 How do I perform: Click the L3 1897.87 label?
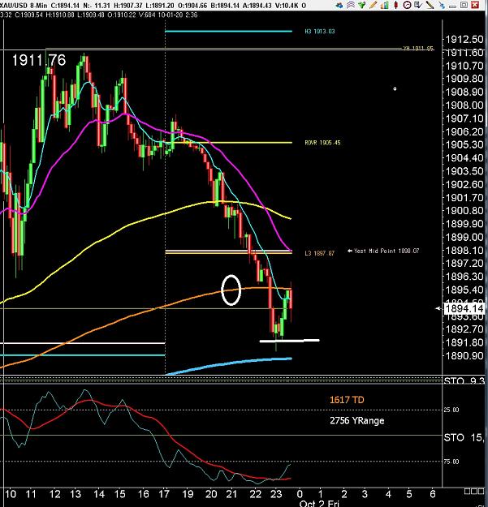(320, 253)
